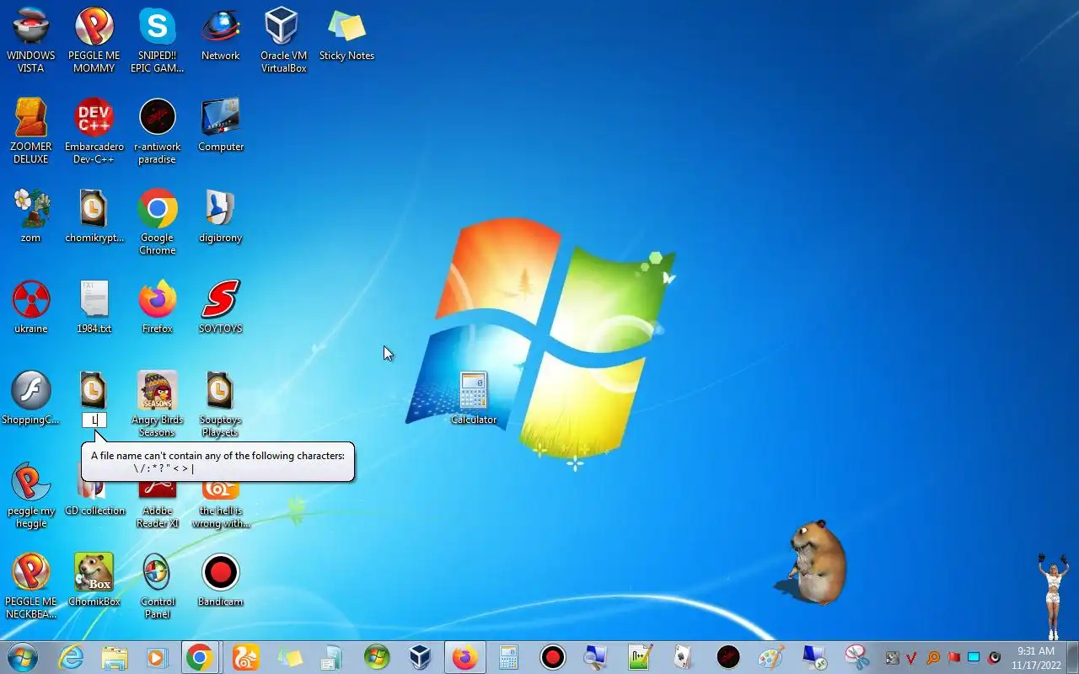Open Windows Media Player from the taskbar
1079x674 pixels.
[x=158, y=657]
